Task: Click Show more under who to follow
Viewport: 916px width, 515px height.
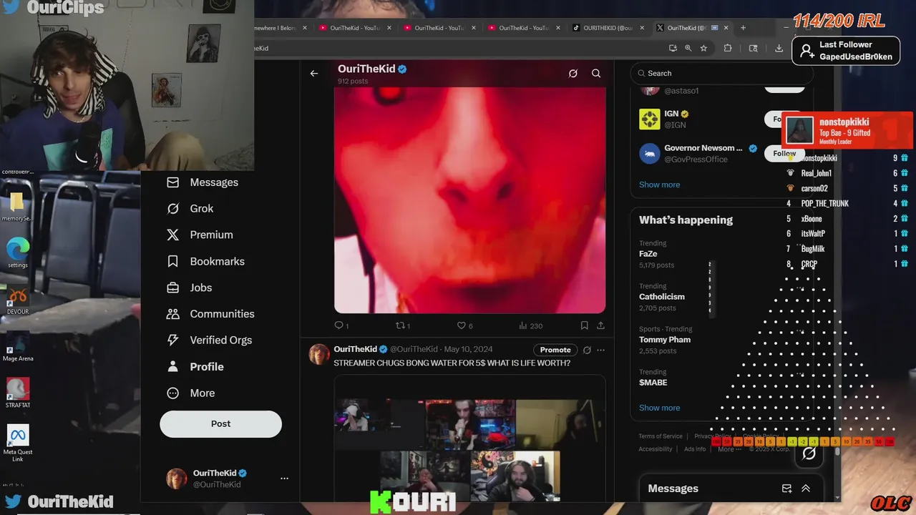Action: (x=659, y=185)
